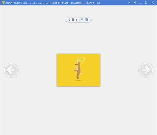Click the 2345看图王 app icon in title bar
The height and width of the screenshot is (135, 157).
3,3
